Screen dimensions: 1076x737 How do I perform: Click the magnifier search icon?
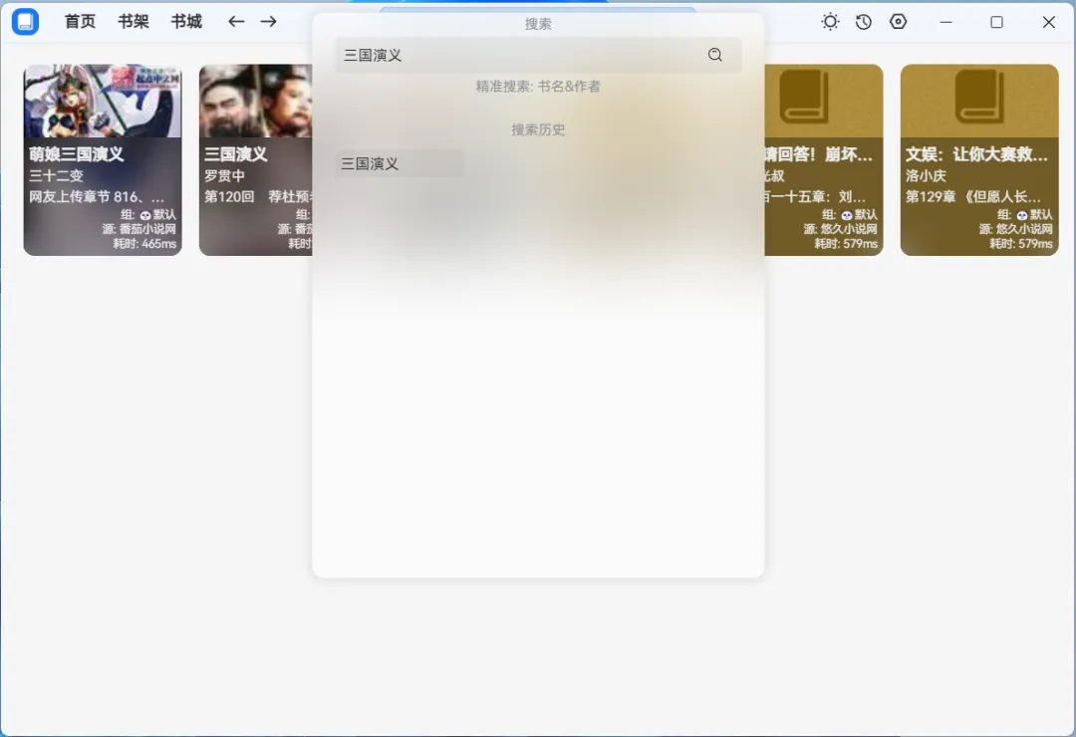715,55
